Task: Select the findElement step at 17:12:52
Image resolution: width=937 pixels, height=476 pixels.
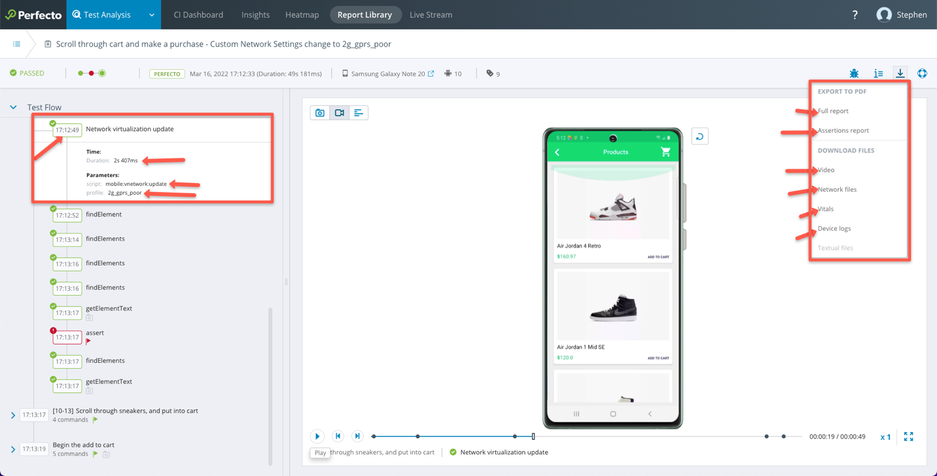Action: tap(103, 214)
